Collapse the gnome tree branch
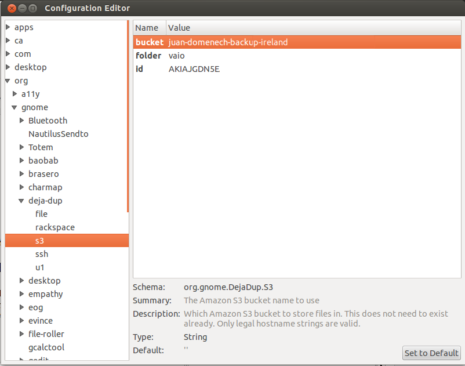The width and height of the screenshot is (465, 366). pos(14,107)
